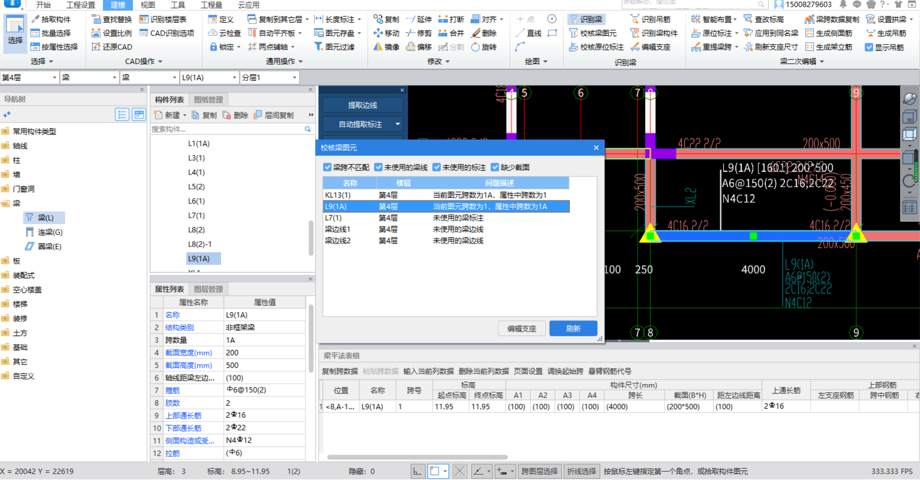Toggle 梁跨不匹配 checkbox

coord(327,167)
